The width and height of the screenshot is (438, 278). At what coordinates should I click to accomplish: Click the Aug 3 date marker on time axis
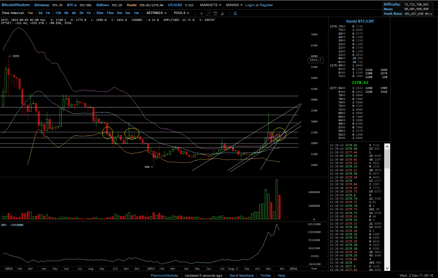[x=233, y=269]
